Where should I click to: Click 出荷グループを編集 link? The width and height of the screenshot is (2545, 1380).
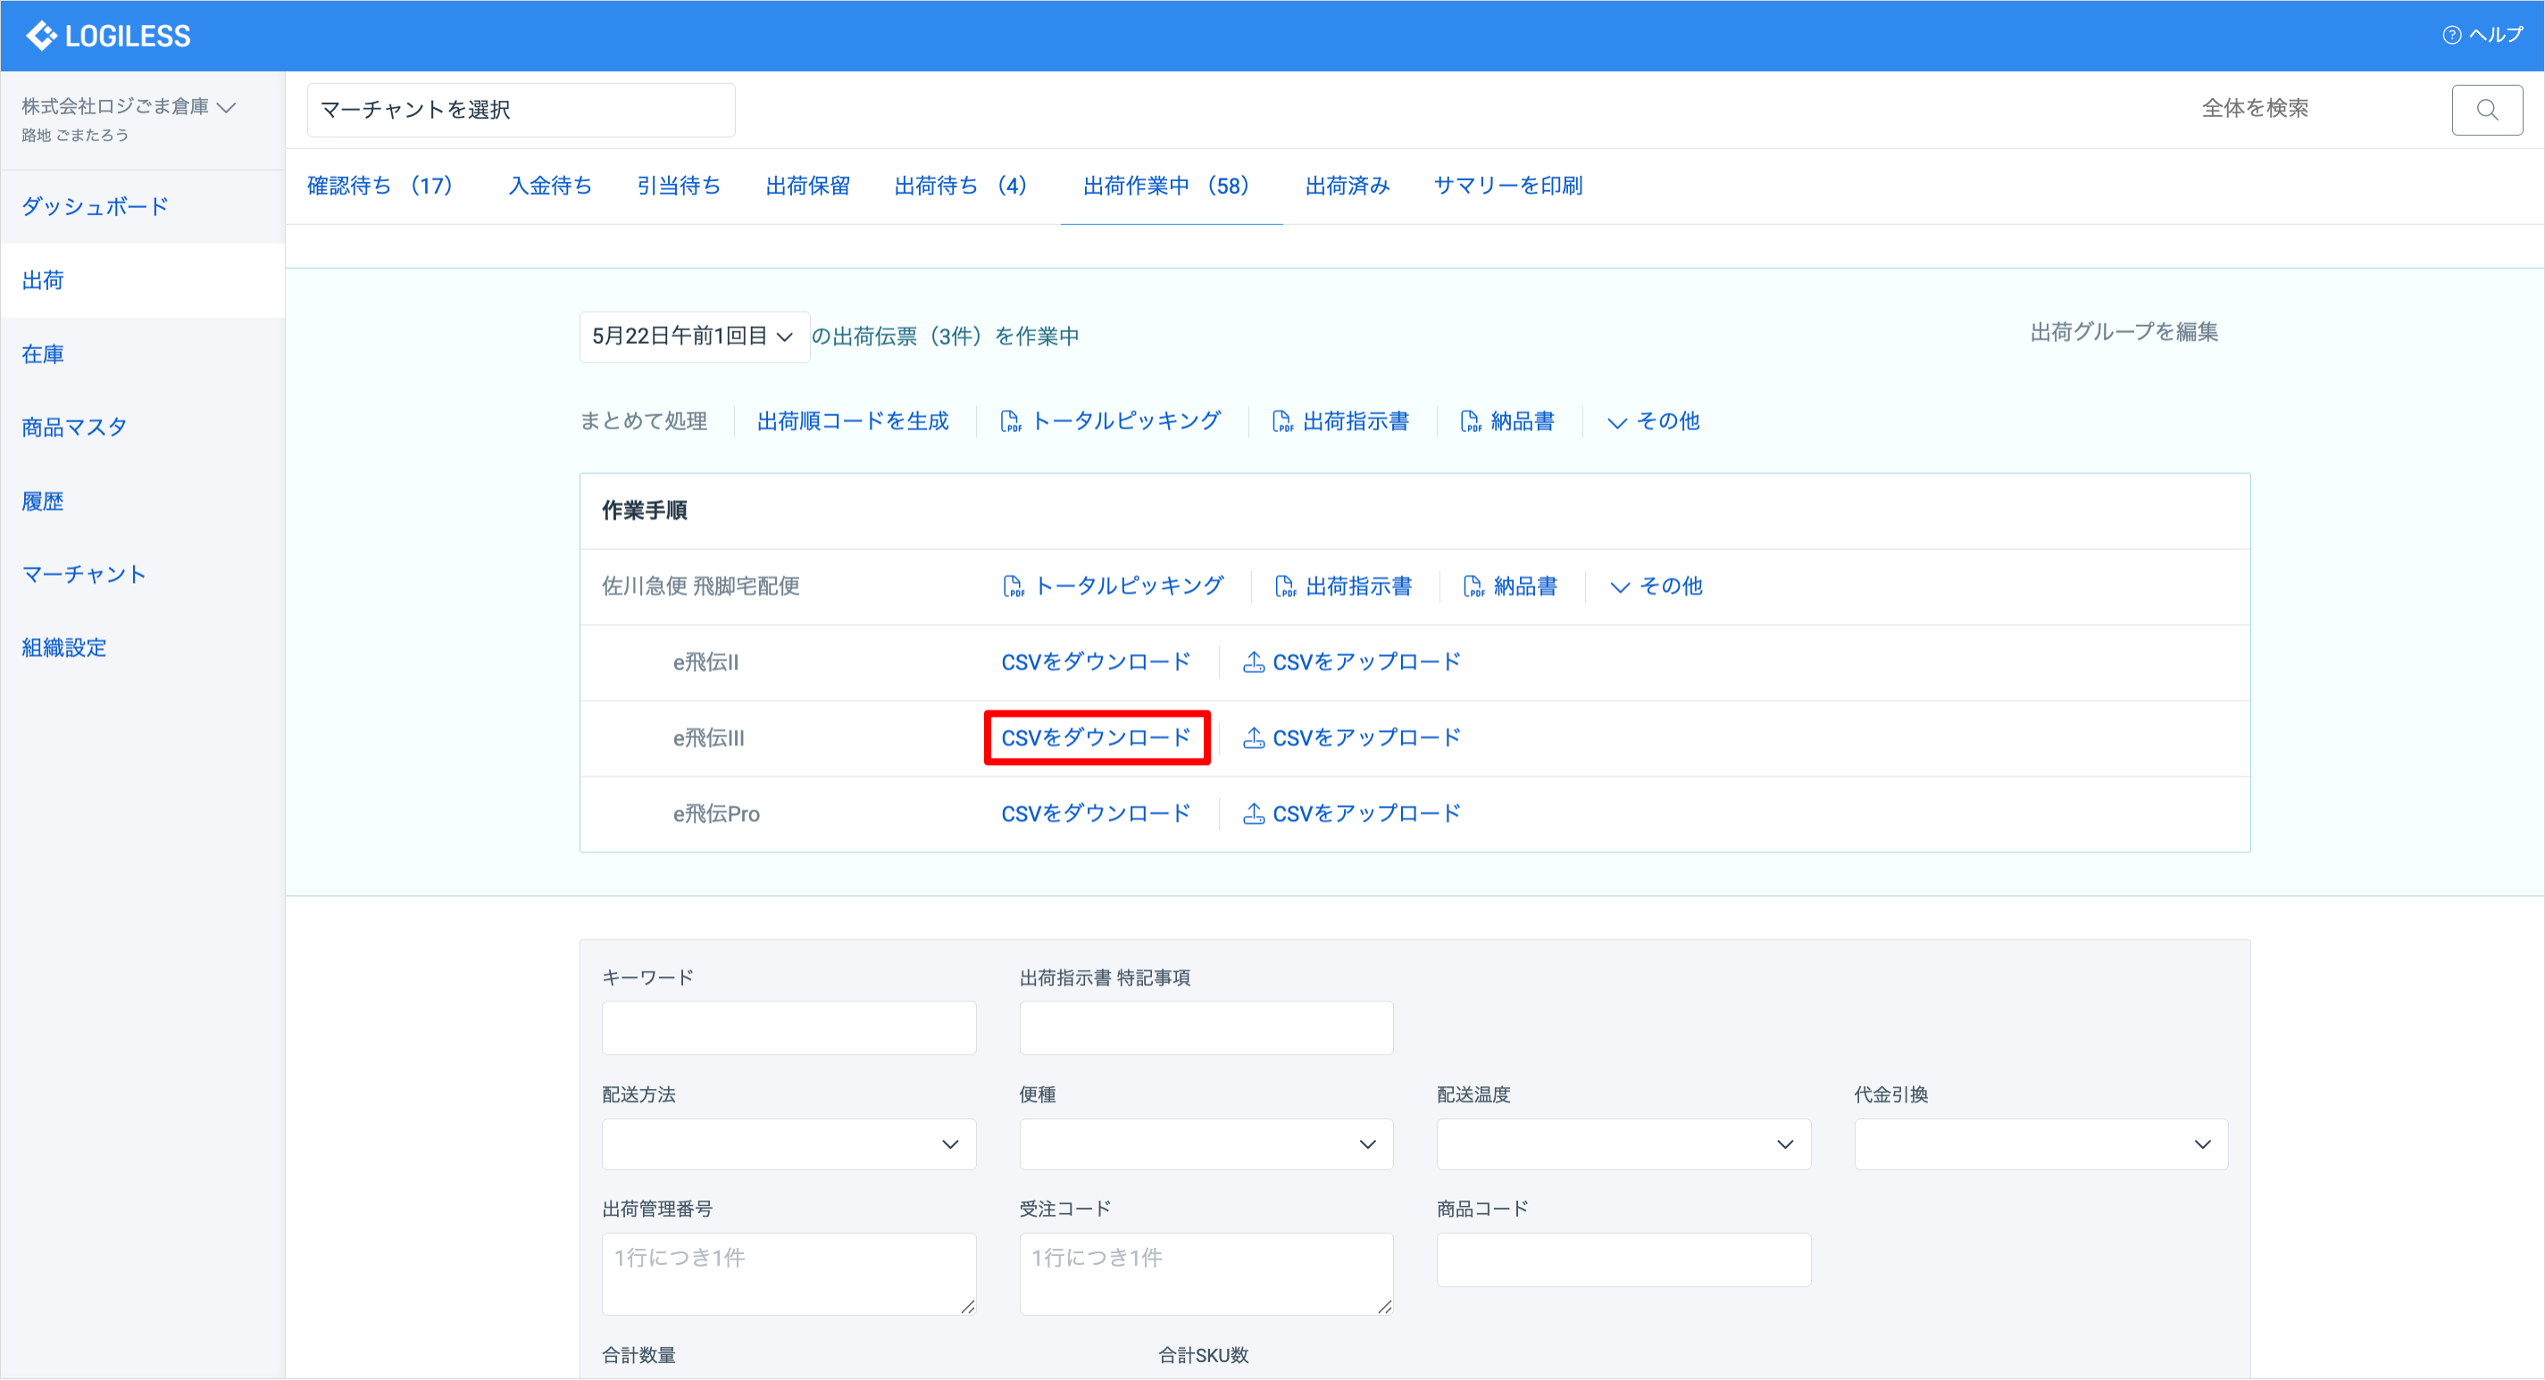tap(2124, 332)
